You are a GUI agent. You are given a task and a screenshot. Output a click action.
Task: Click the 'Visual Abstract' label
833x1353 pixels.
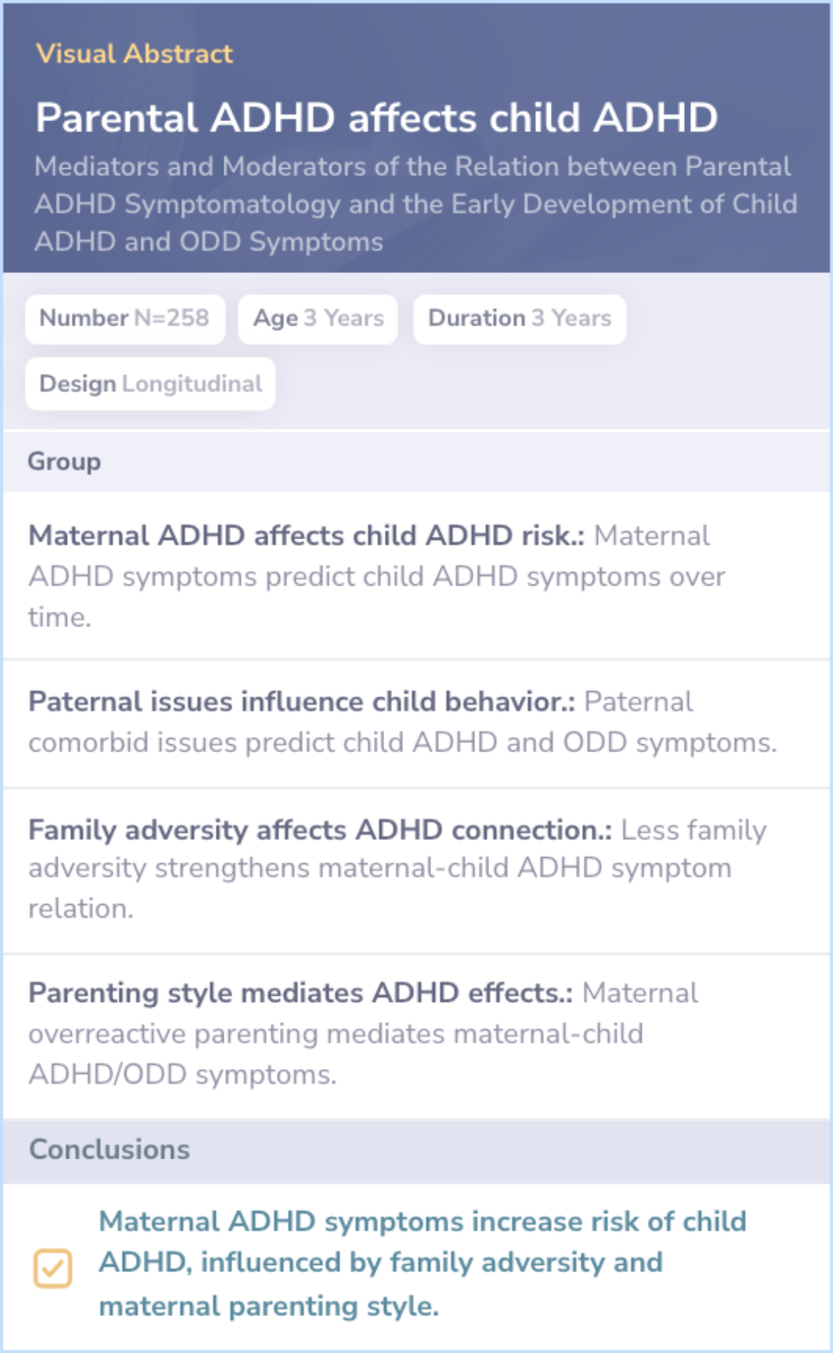(x=134, y=54)
